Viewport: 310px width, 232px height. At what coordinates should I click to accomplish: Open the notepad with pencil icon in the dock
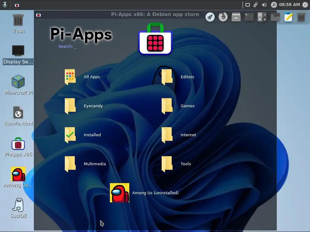[288, 17]
